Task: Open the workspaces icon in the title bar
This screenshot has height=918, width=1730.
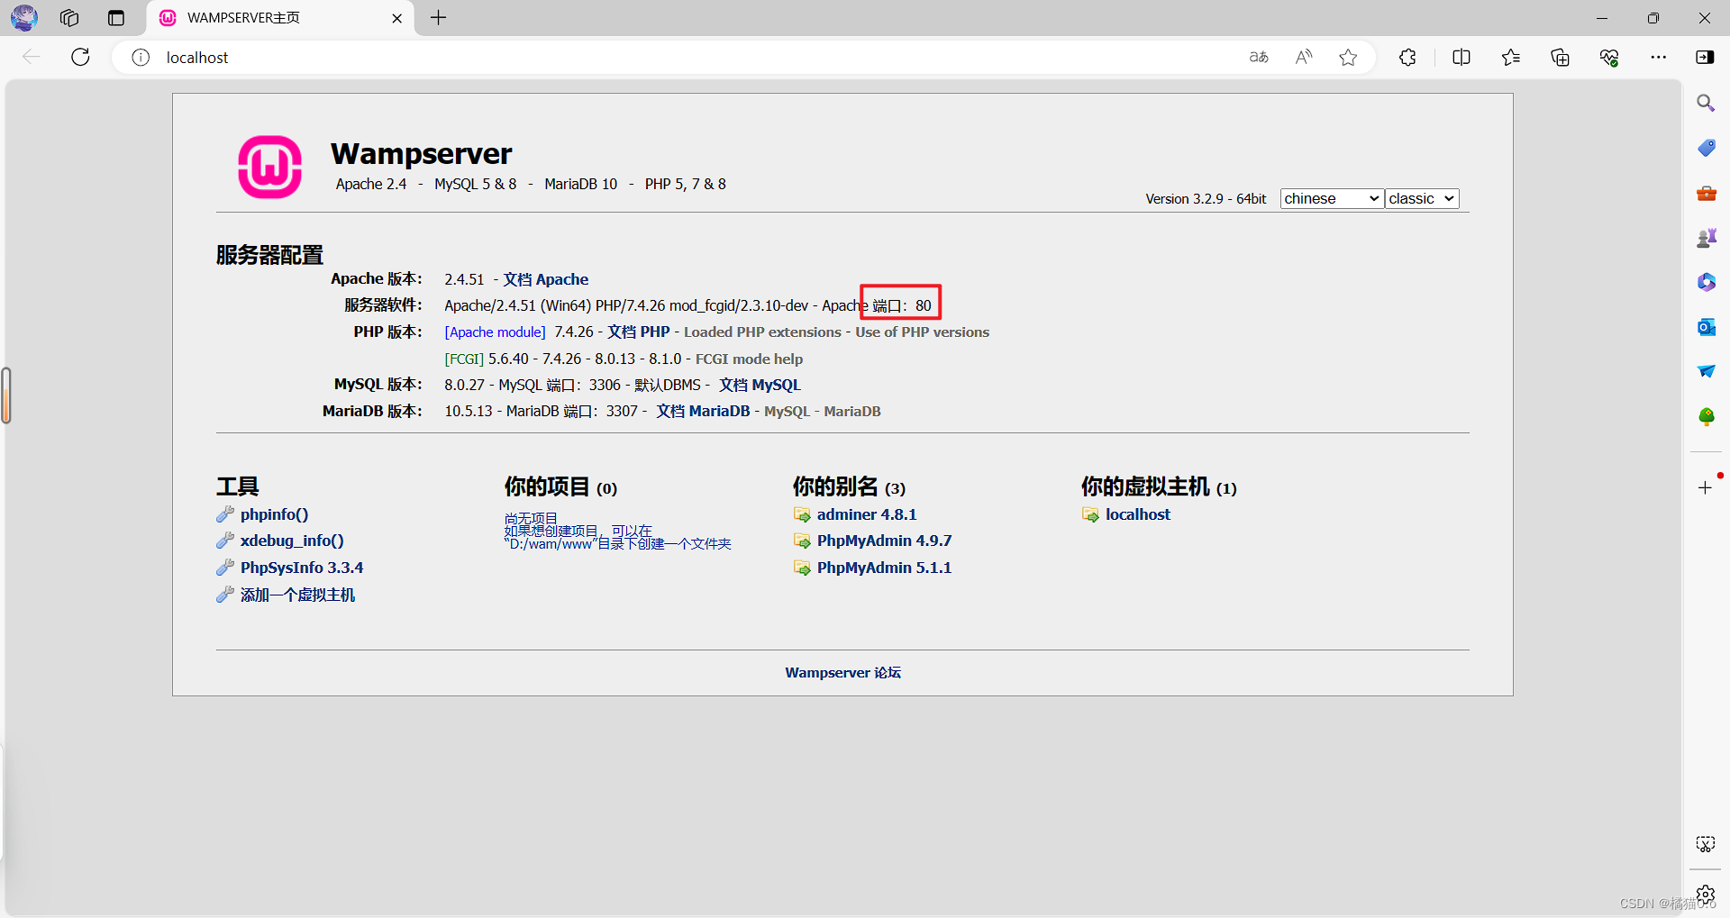Action: tap(69, 18)
